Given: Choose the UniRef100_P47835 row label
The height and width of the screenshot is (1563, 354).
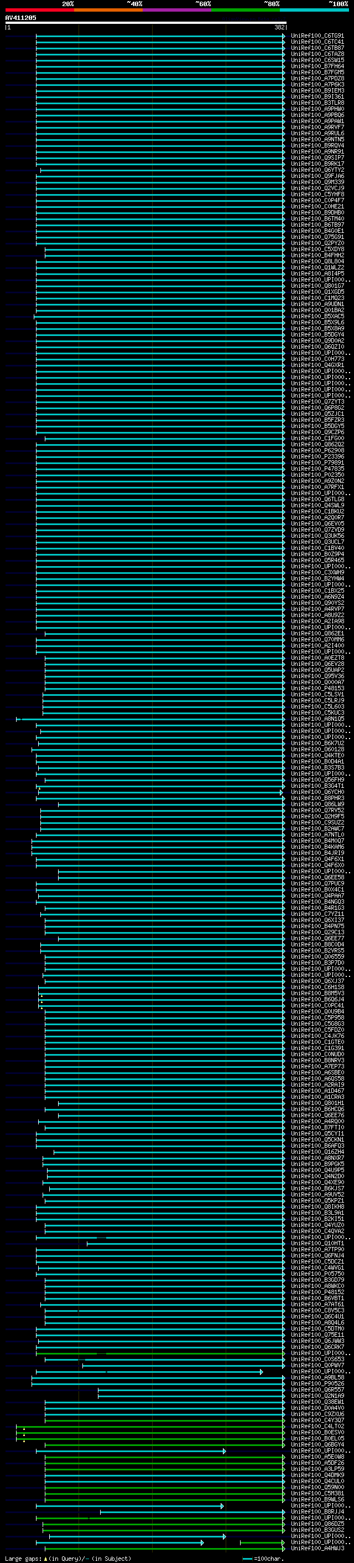Looking at the screenshot, I should tap(317, 469).
